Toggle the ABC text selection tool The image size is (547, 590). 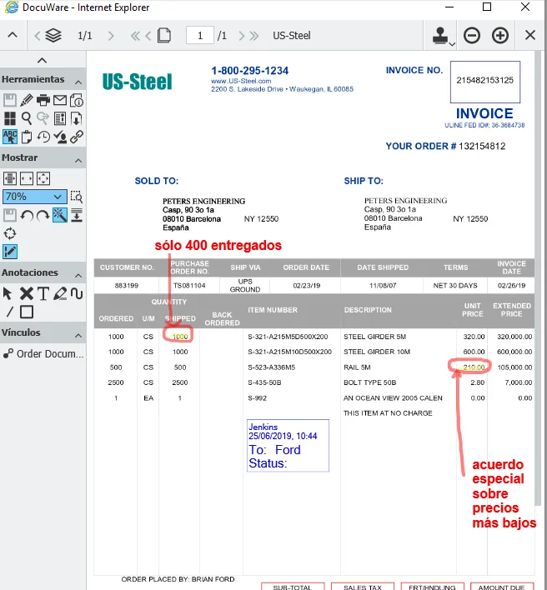(10, 137)
